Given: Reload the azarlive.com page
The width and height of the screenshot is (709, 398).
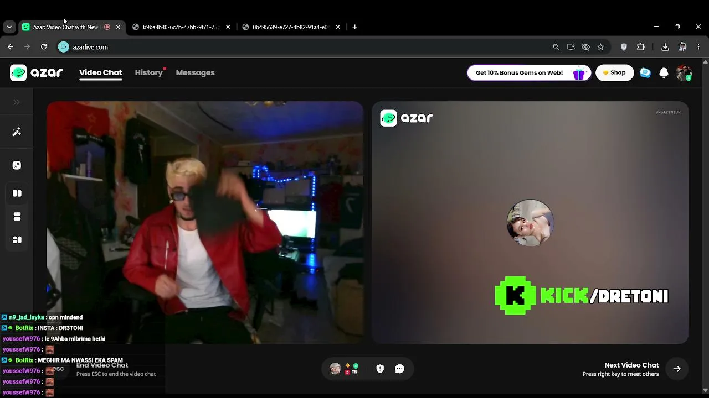Looking at the screenshot, I should [x=44, y=47].
